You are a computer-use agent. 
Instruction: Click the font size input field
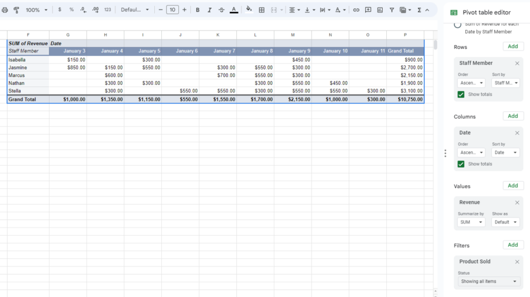[173, 10]
